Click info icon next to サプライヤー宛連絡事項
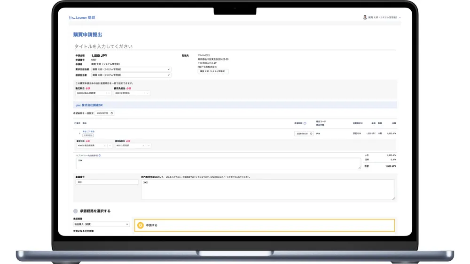Screen dimensions: 470x264 point(100,155)
